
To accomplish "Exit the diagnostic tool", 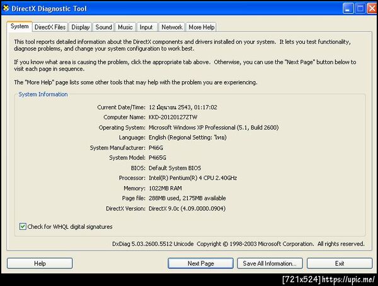I will pos(340,263).
